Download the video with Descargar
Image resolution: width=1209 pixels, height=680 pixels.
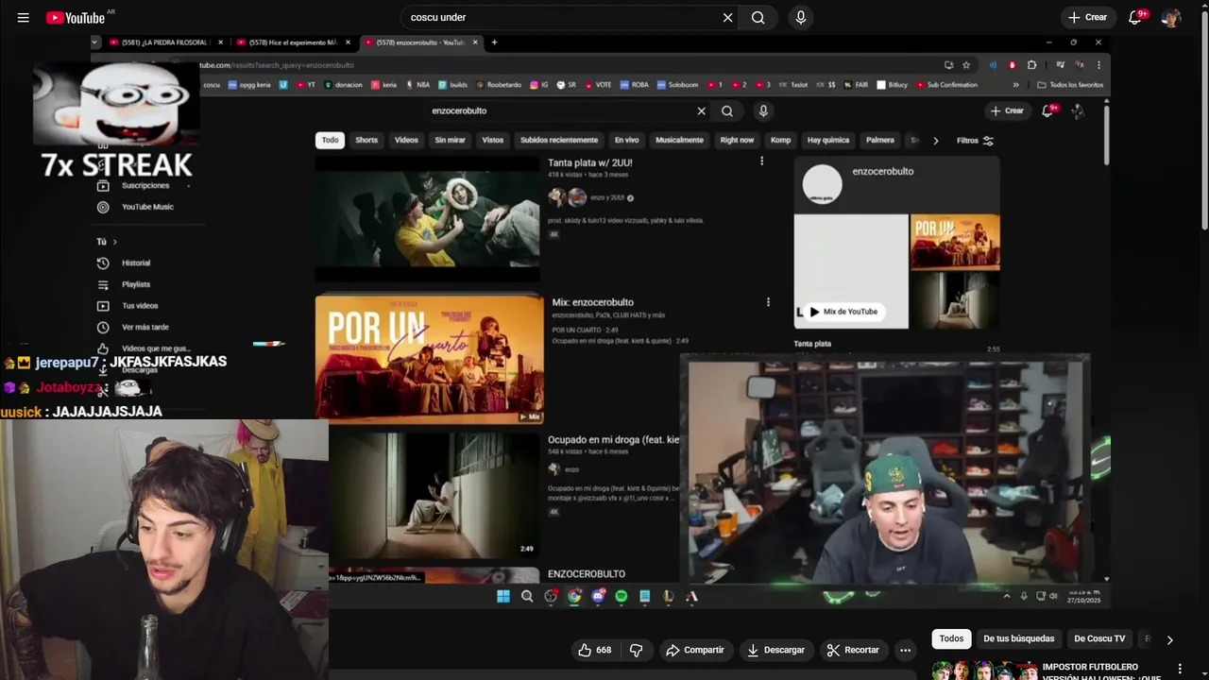pos(775,650)
